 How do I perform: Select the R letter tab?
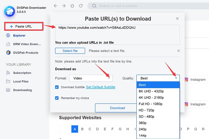coord(203,129)
